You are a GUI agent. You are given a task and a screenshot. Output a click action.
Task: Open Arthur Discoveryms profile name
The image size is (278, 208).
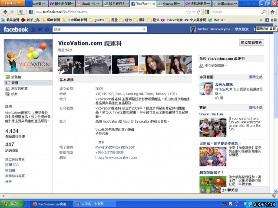(214, 29)
